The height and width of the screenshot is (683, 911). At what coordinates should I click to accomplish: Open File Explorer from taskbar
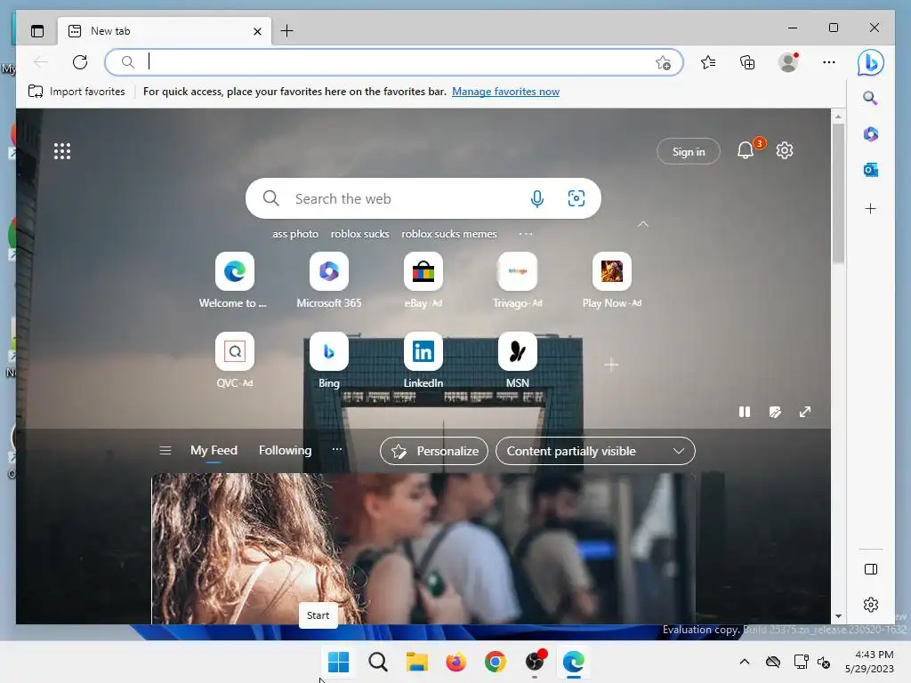[416, 662]
